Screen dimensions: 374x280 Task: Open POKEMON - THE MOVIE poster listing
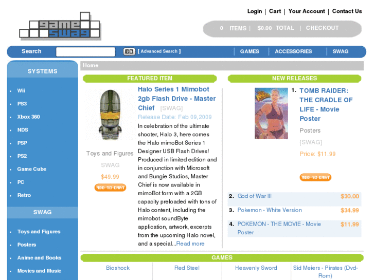coord(279,228)
